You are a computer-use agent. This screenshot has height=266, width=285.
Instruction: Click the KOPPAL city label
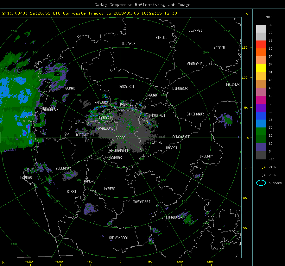(x=156, y=142)
